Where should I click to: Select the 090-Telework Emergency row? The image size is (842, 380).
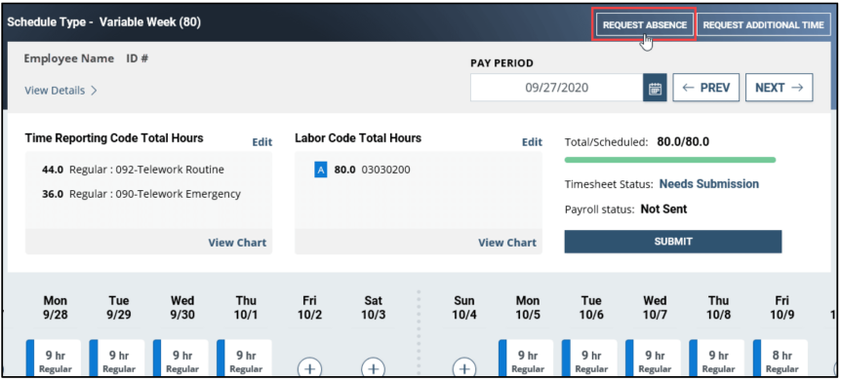coord(141,194)
